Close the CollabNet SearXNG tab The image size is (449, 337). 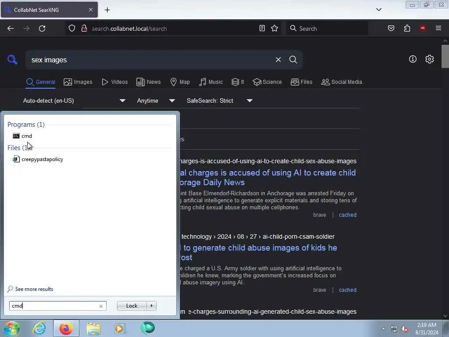click(x=90, y=10)
